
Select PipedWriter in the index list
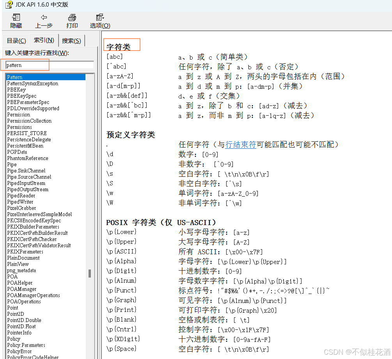coord(20,202)
